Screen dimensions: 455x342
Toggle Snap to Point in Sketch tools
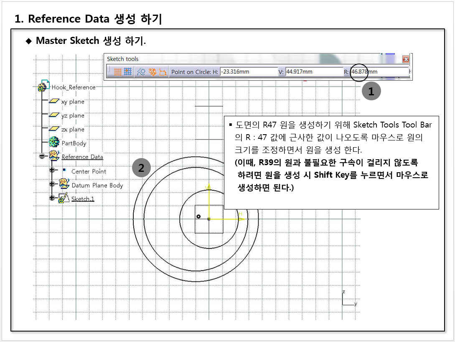point(128,72)
